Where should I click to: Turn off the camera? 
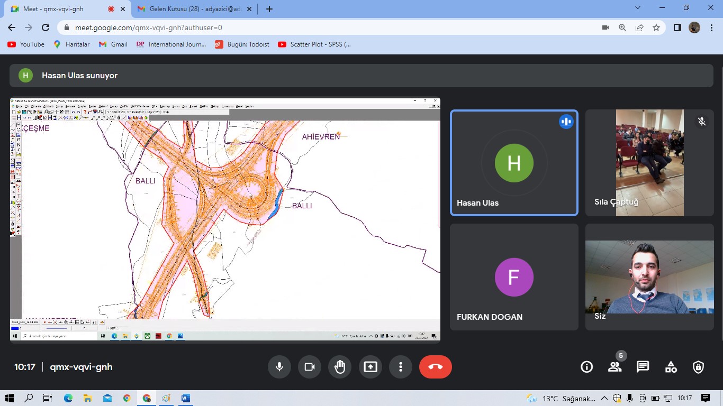point(310,367)
